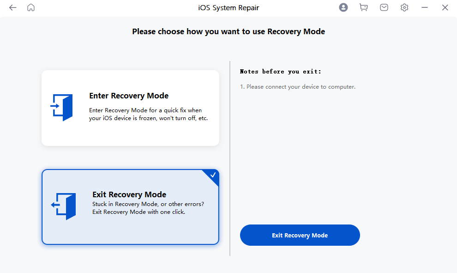The image size is (457, 273).
Task: Open the shopping cart icon
Action: tap(364, 8)
